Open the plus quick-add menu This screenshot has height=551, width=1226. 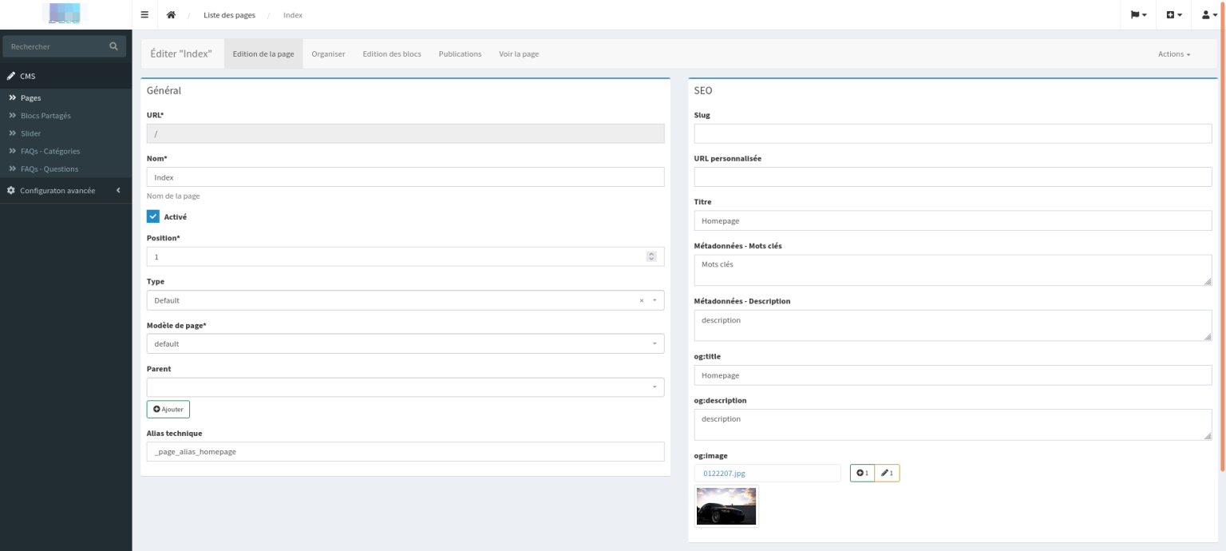click(1174, 15)
